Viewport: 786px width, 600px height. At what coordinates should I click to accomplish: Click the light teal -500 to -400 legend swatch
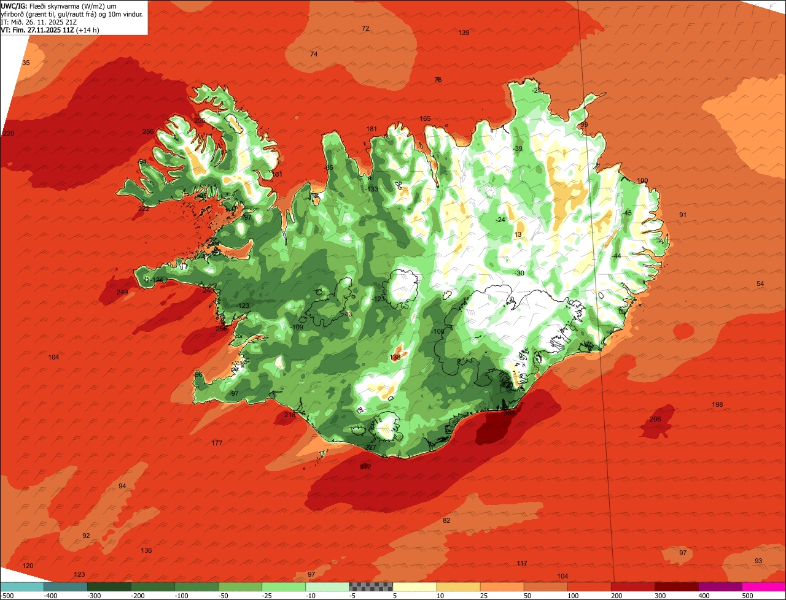click(x=22, y=587)
